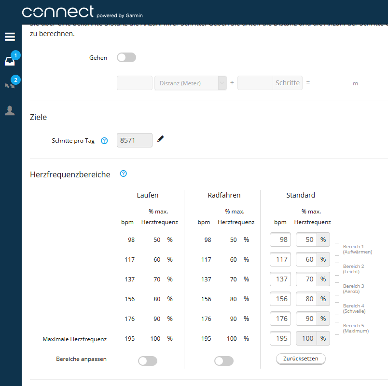This screenshot has width=388, height=386.
Task: Click help icon beside Herzfrequenzbereiche heading
Action: pos(123,173)
